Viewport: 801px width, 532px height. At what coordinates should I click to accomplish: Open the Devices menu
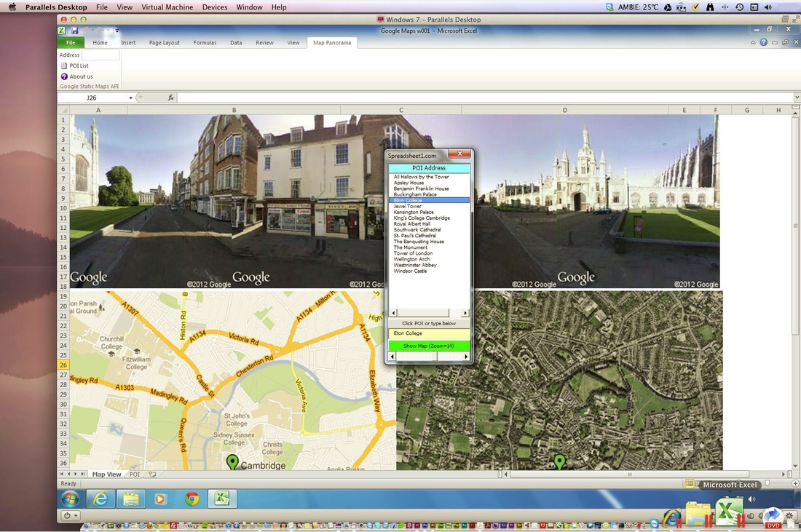(x=215, y=7)
